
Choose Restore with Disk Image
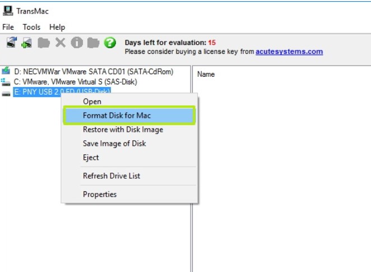[129, 130]
